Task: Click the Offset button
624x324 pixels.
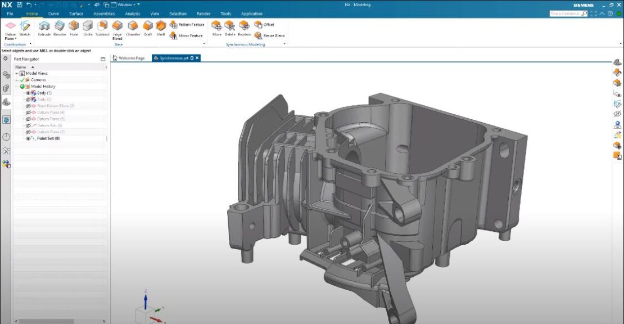Action: [x=264, y=25]
